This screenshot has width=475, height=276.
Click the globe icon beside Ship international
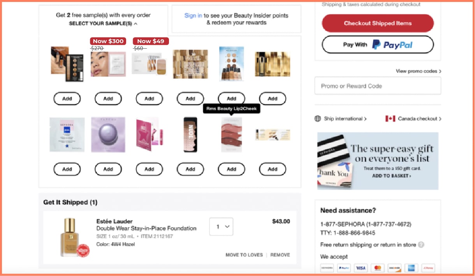pyautogui.click(x=318, y=119)
